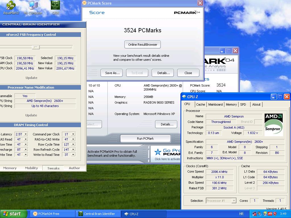Expand the CAS Read 4T dropdown
Screen dimensions: 291x218
[x=26, y=139]
